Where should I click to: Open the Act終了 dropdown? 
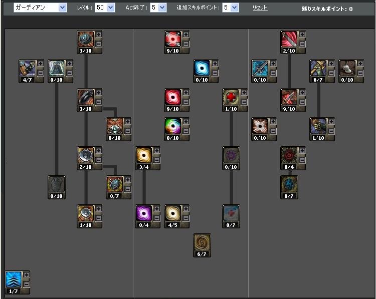point(158,8)
